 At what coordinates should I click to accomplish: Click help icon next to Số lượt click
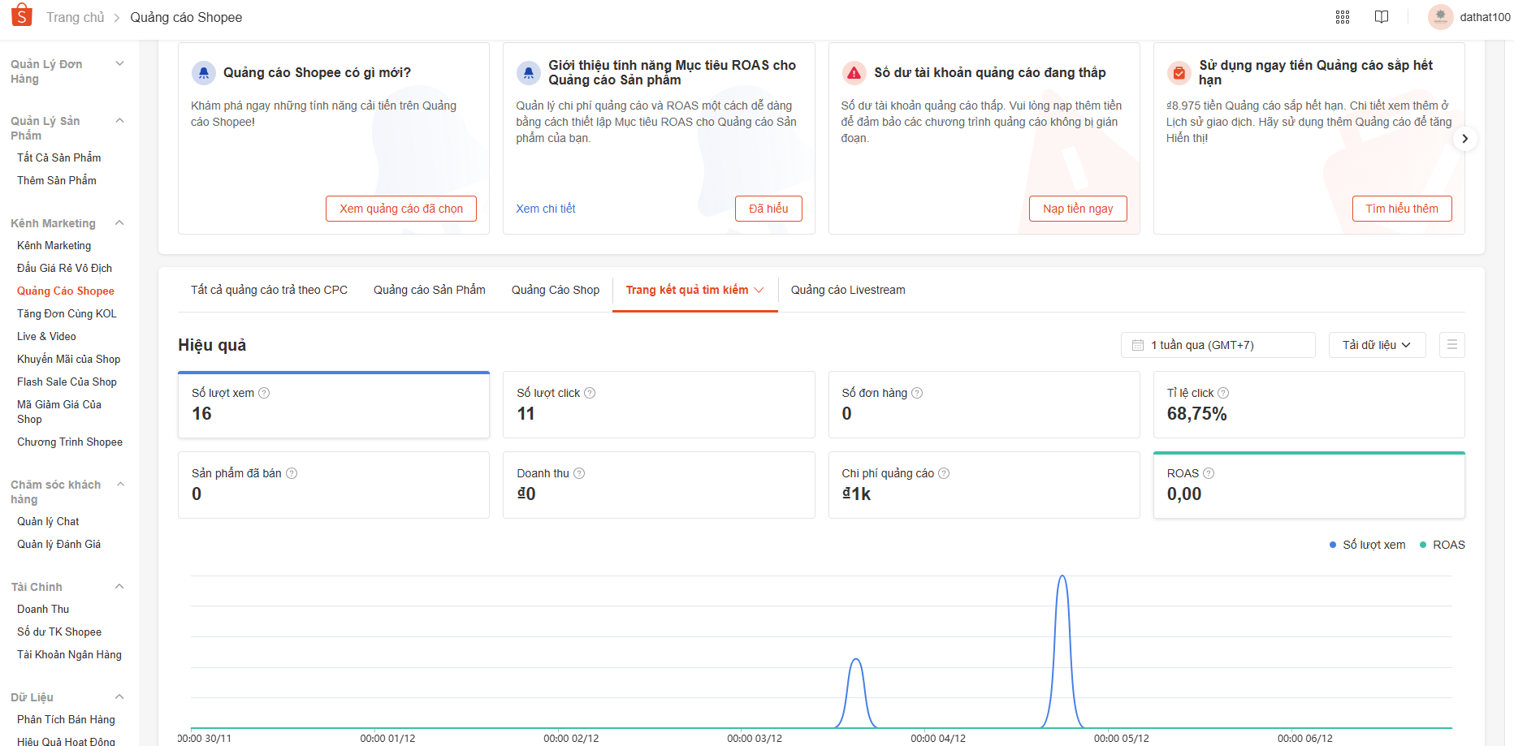pyautogui.click(x=590, y=393)
